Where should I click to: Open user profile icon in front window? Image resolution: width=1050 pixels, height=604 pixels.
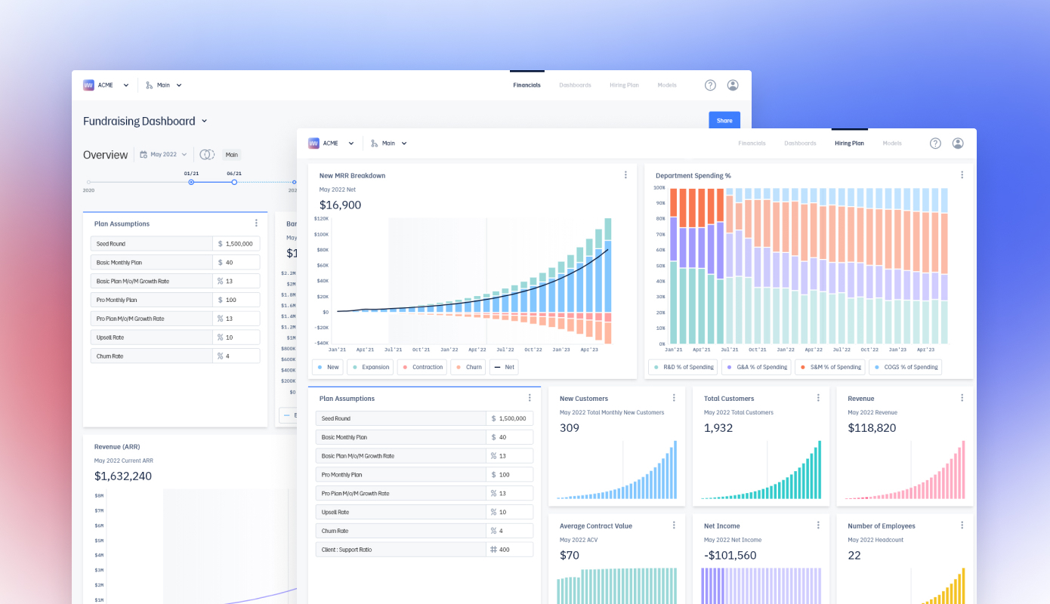click(958, 143)
